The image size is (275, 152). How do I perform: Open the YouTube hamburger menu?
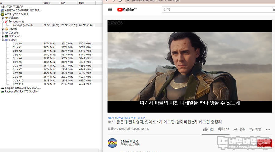[110, 10]
